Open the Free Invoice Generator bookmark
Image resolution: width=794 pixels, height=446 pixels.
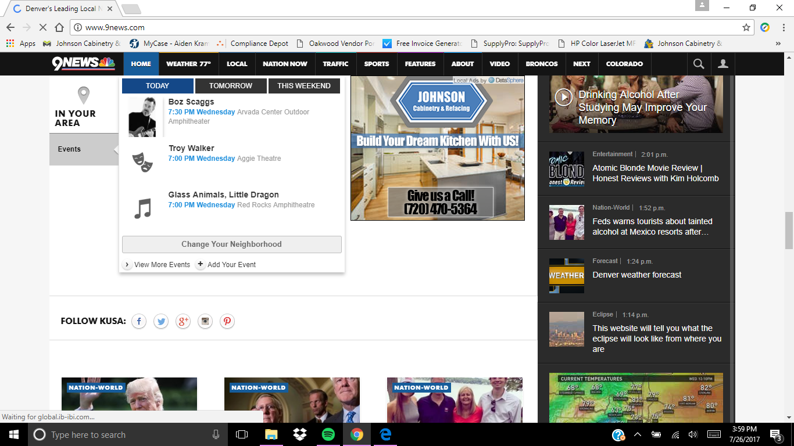click(423, 44)
